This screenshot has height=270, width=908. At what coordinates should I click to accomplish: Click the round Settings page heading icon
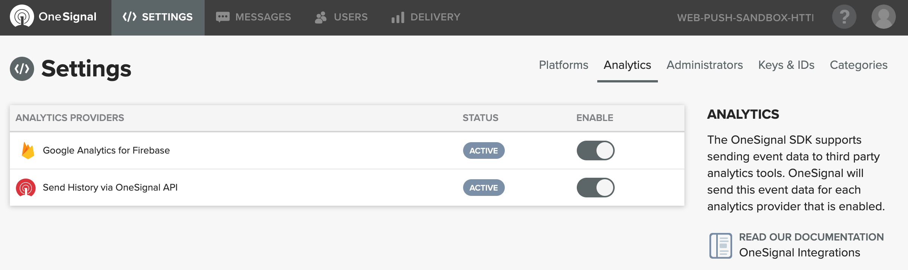[22, 69]
